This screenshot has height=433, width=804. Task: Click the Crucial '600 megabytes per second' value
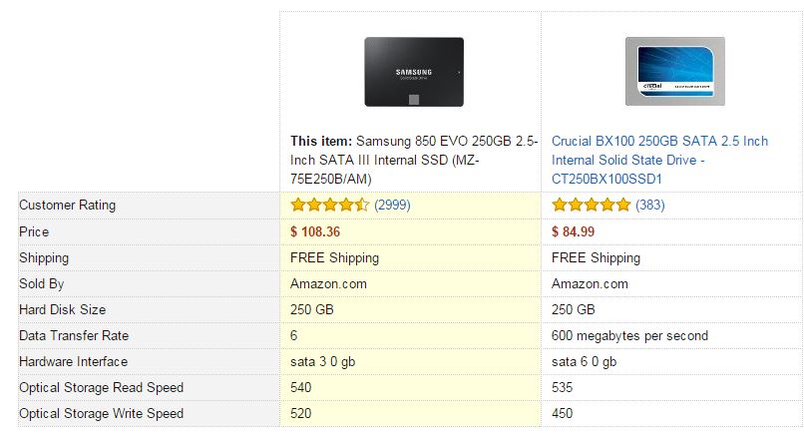[x=630, y=335]
